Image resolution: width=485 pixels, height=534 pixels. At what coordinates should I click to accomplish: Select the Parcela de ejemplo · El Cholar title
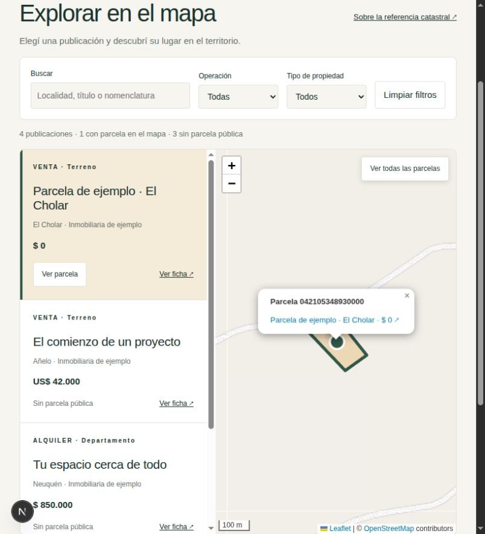pyautogui.click(x=95, y=198)
